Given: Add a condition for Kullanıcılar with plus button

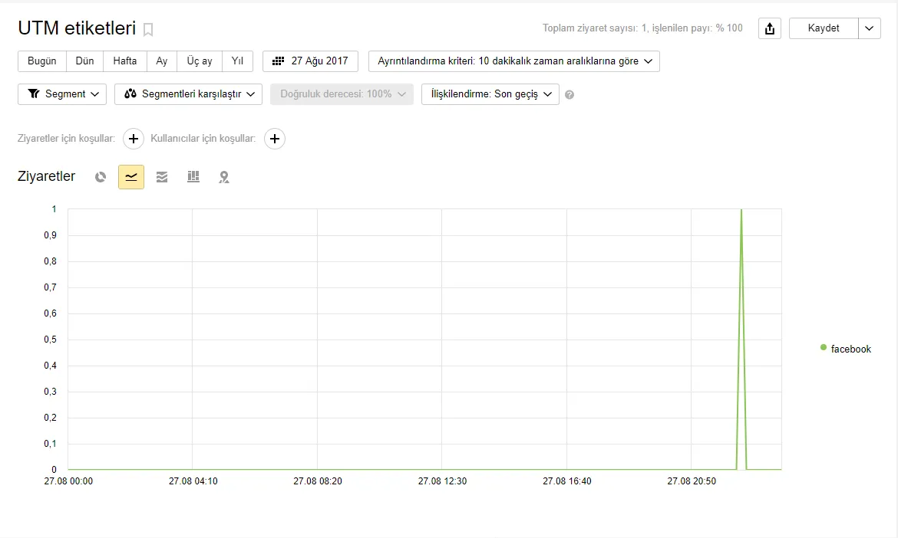Looking at the screenshot, I should point(275,139).
